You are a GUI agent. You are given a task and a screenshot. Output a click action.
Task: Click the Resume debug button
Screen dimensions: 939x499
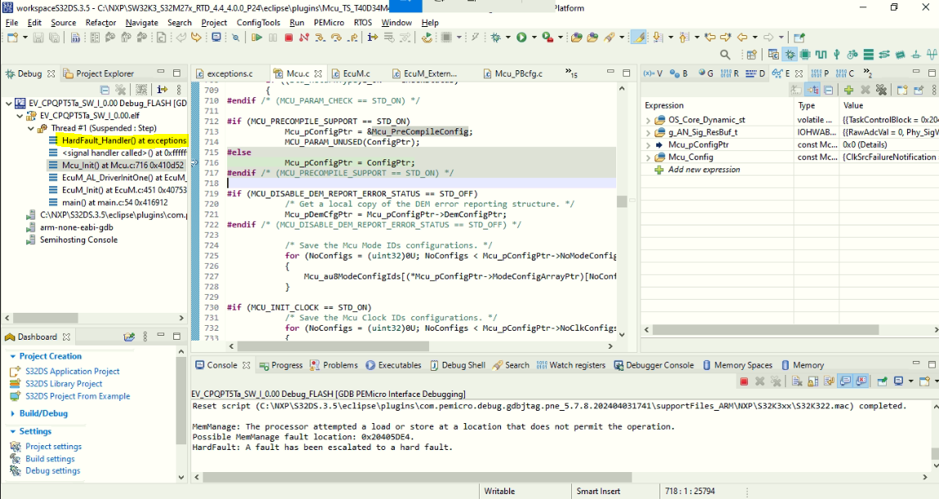(x=257, y=38)
